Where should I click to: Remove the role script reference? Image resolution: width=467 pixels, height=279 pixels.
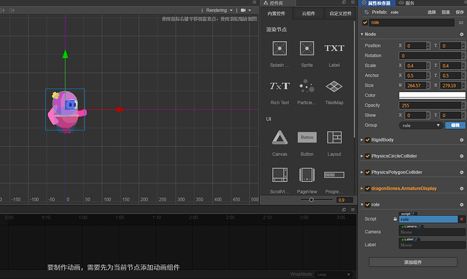[x=462, y=220]
